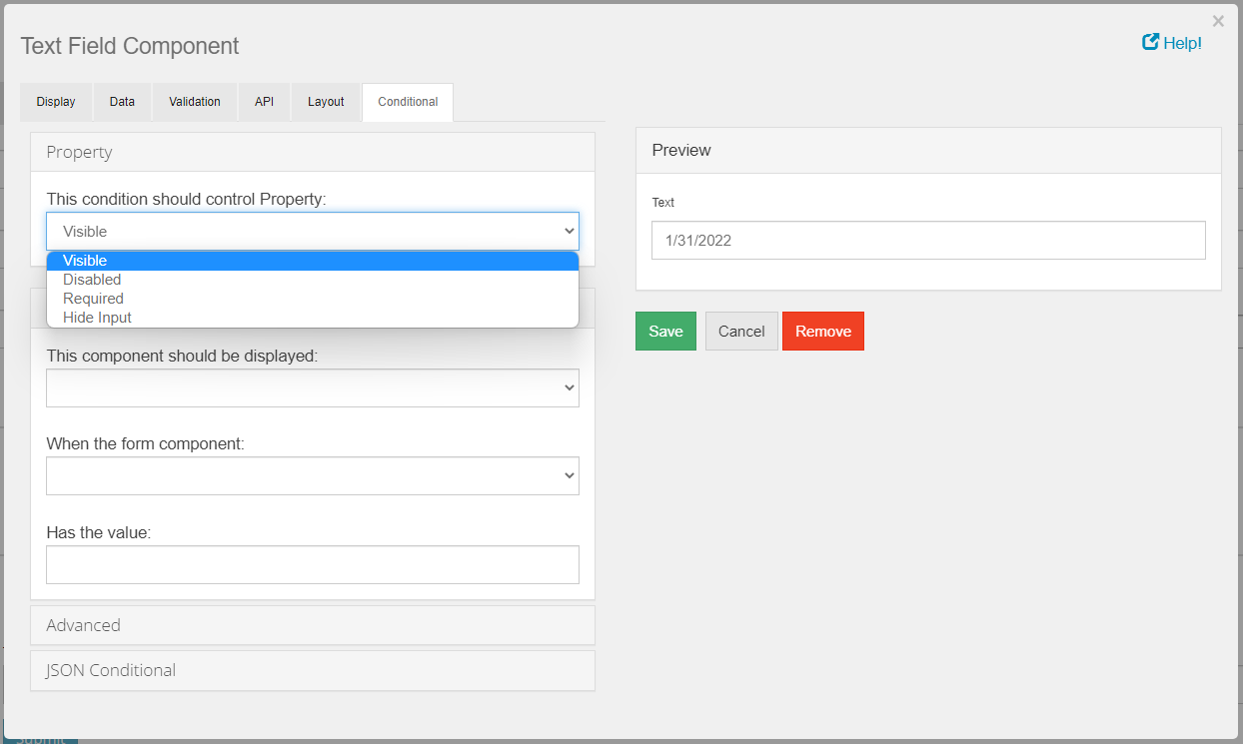Open the control Property dropdown

[x=312, y=231]
